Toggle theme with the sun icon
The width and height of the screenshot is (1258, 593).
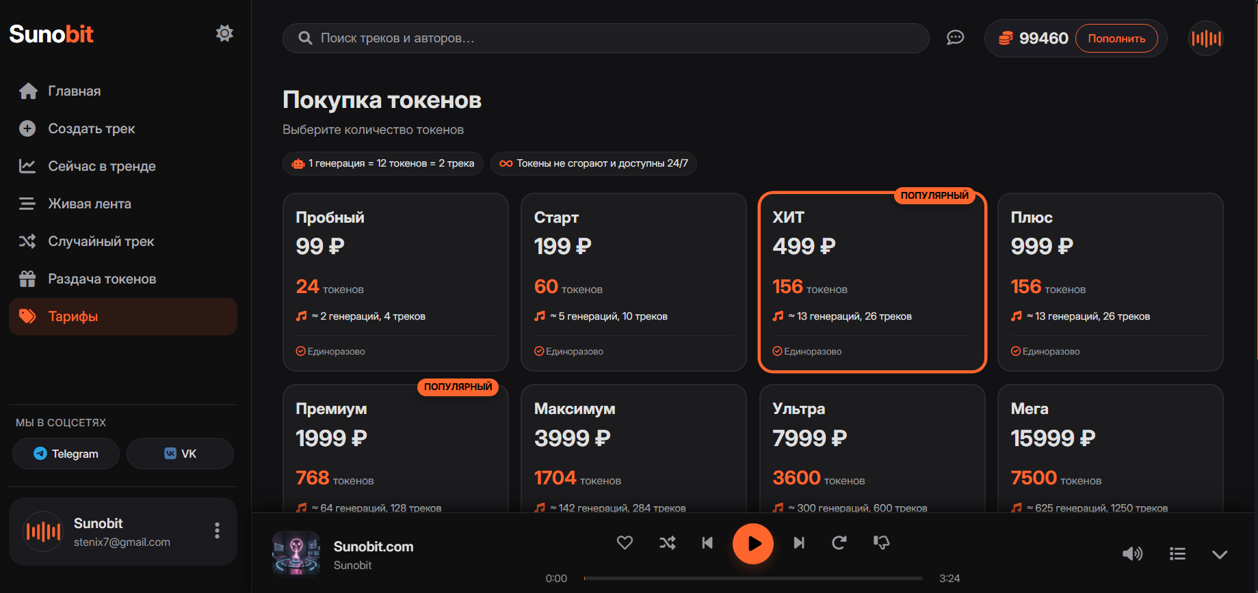(x=224, y=33)
